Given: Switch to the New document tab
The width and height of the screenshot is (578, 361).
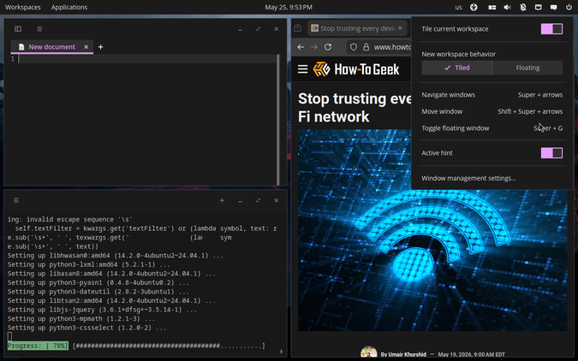Looking at the screenshot, I should point(51,47).
